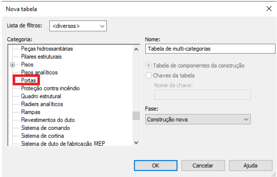277x177 pixels.
Task: Pick Proteção contra incêndio category
Action: (50, 88)
